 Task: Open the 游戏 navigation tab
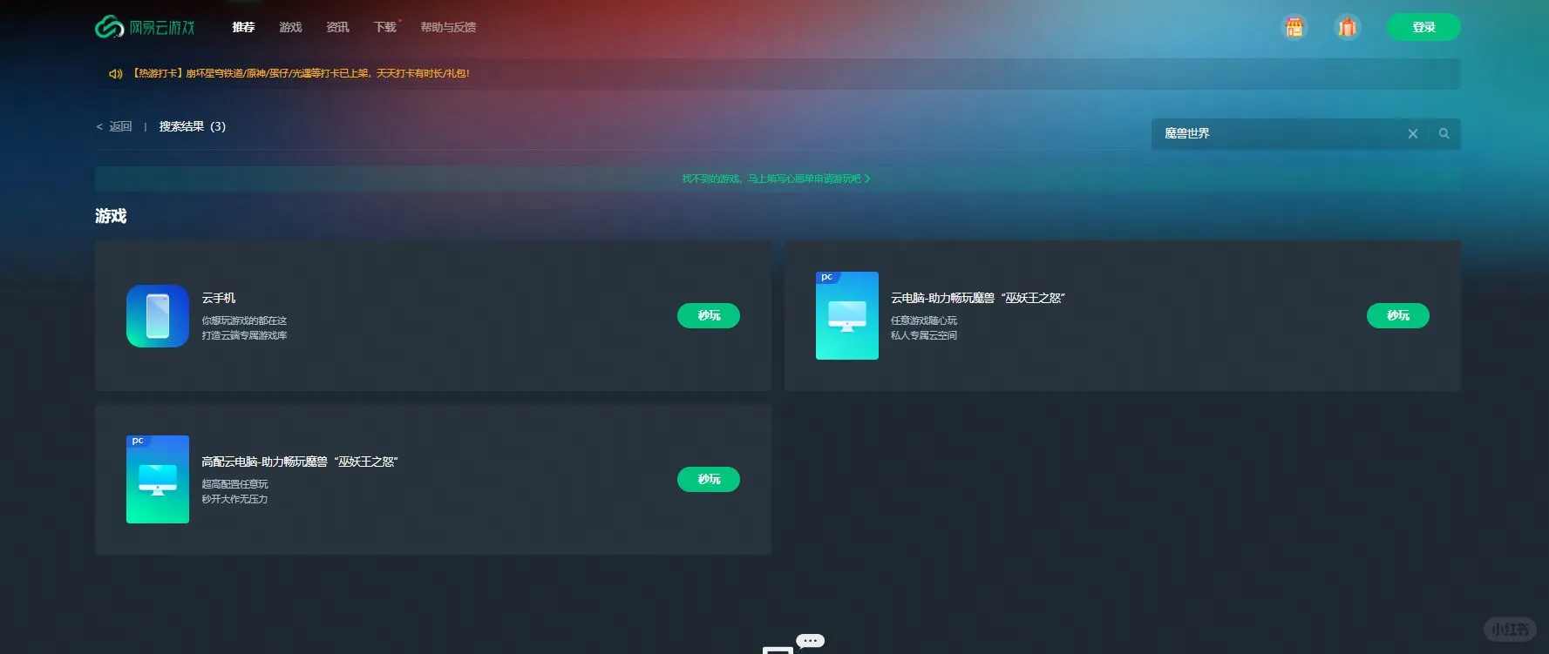[290, 27]
